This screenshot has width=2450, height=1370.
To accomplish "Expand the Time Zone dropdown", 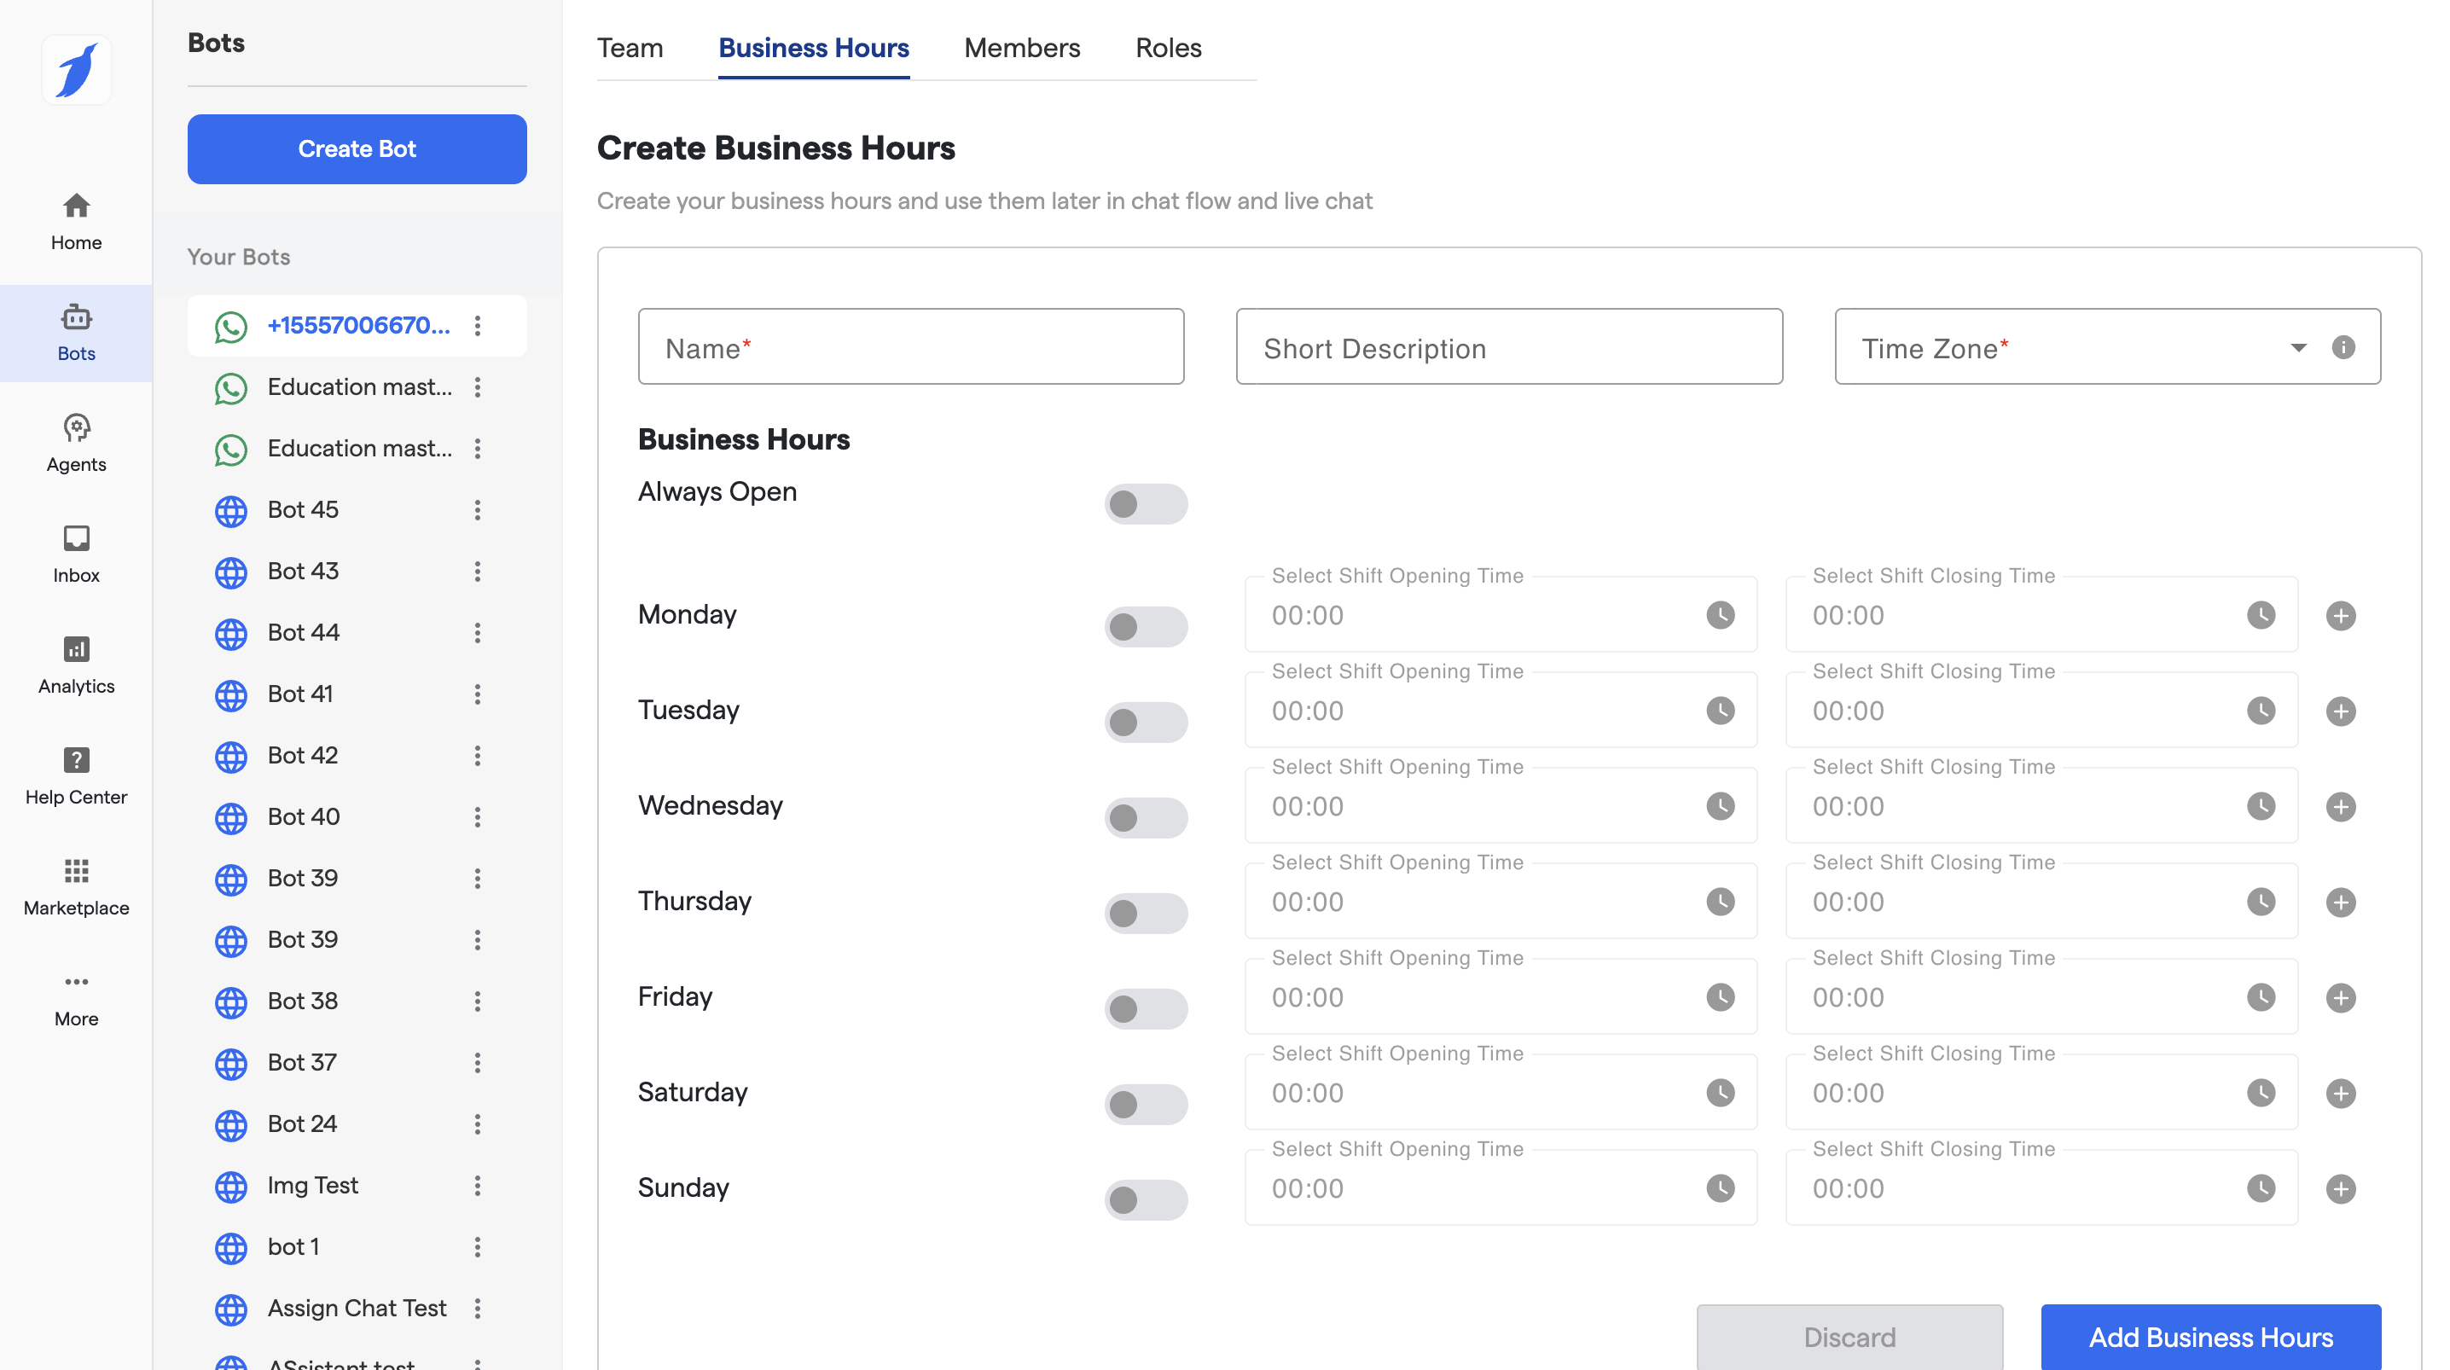I will coord(2298,347).
